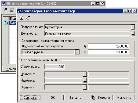
Task: Select the Бухг row in Штатное расписание table
Action: pos(13,23)
